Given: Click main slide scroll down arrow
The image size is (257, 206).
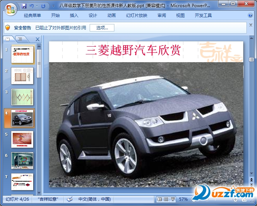Looking at the screenshot, I should click(251, 173).
